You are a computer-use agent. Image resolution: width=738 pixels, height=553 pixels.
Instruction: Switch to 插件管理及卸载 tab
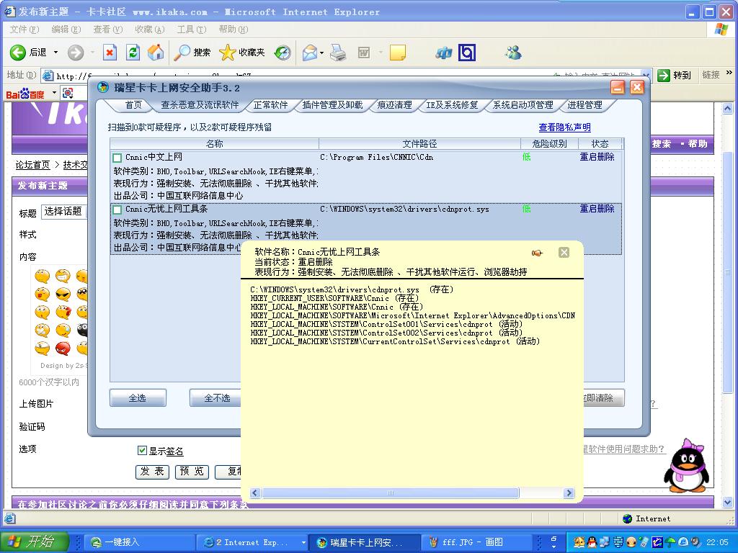(x=332, y=105)
